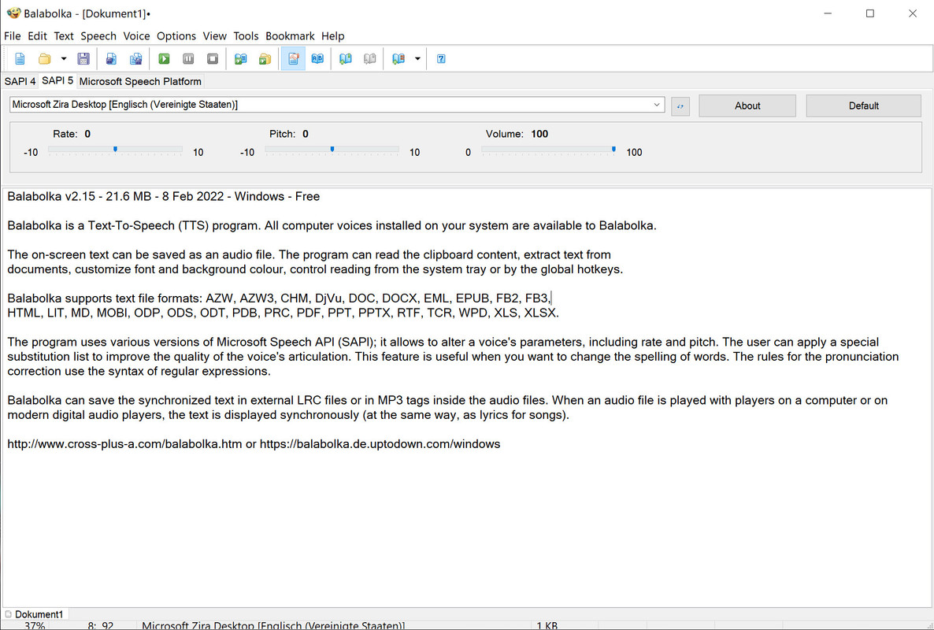Switch to the SAPI 4 tab
Viewport: 934px width, 630px height.
(20, 81)
